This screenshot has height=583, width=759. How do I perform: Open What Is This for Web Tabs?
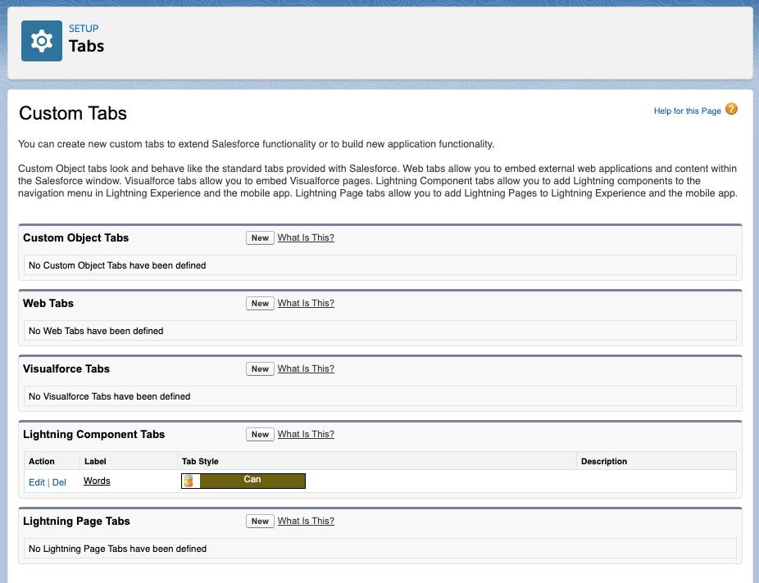[306, 303]
